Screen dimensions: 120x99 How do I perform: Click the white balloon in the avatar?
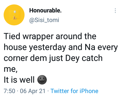[15, 12]
